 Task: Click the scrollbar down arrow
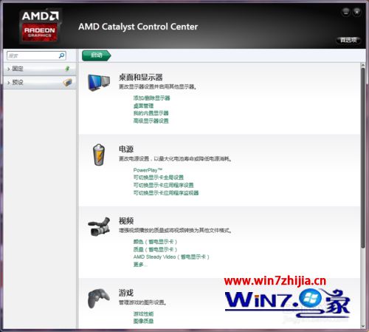[363, 326]
